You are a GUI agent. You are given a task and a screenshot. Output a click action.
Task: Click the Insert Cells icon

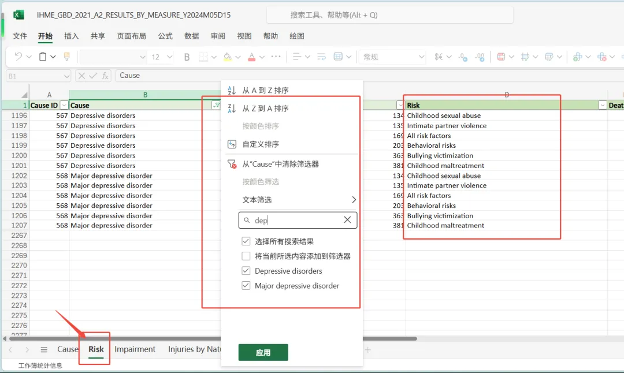click(x=577, y=57)
